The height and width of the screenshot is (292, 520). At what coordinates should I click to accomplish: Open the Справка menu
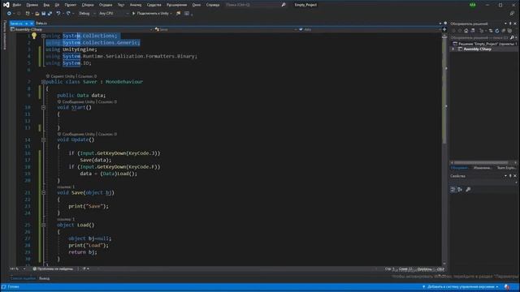point(213,5)
